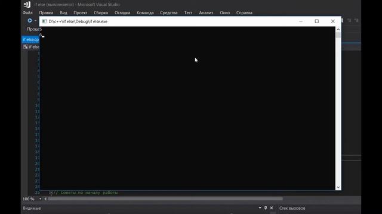382x214 pixels.
Task: Open the Вид menu
Action: coord(63,12)
